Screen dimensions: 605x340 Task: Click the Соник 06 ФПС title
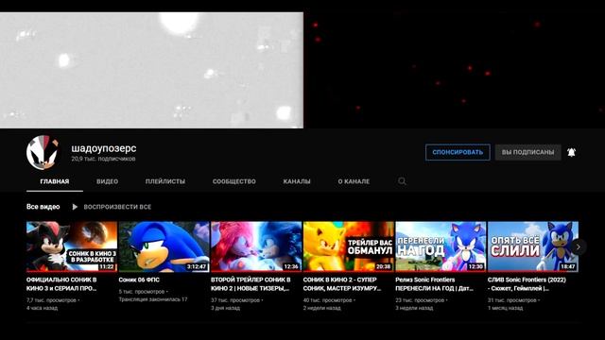139,280
